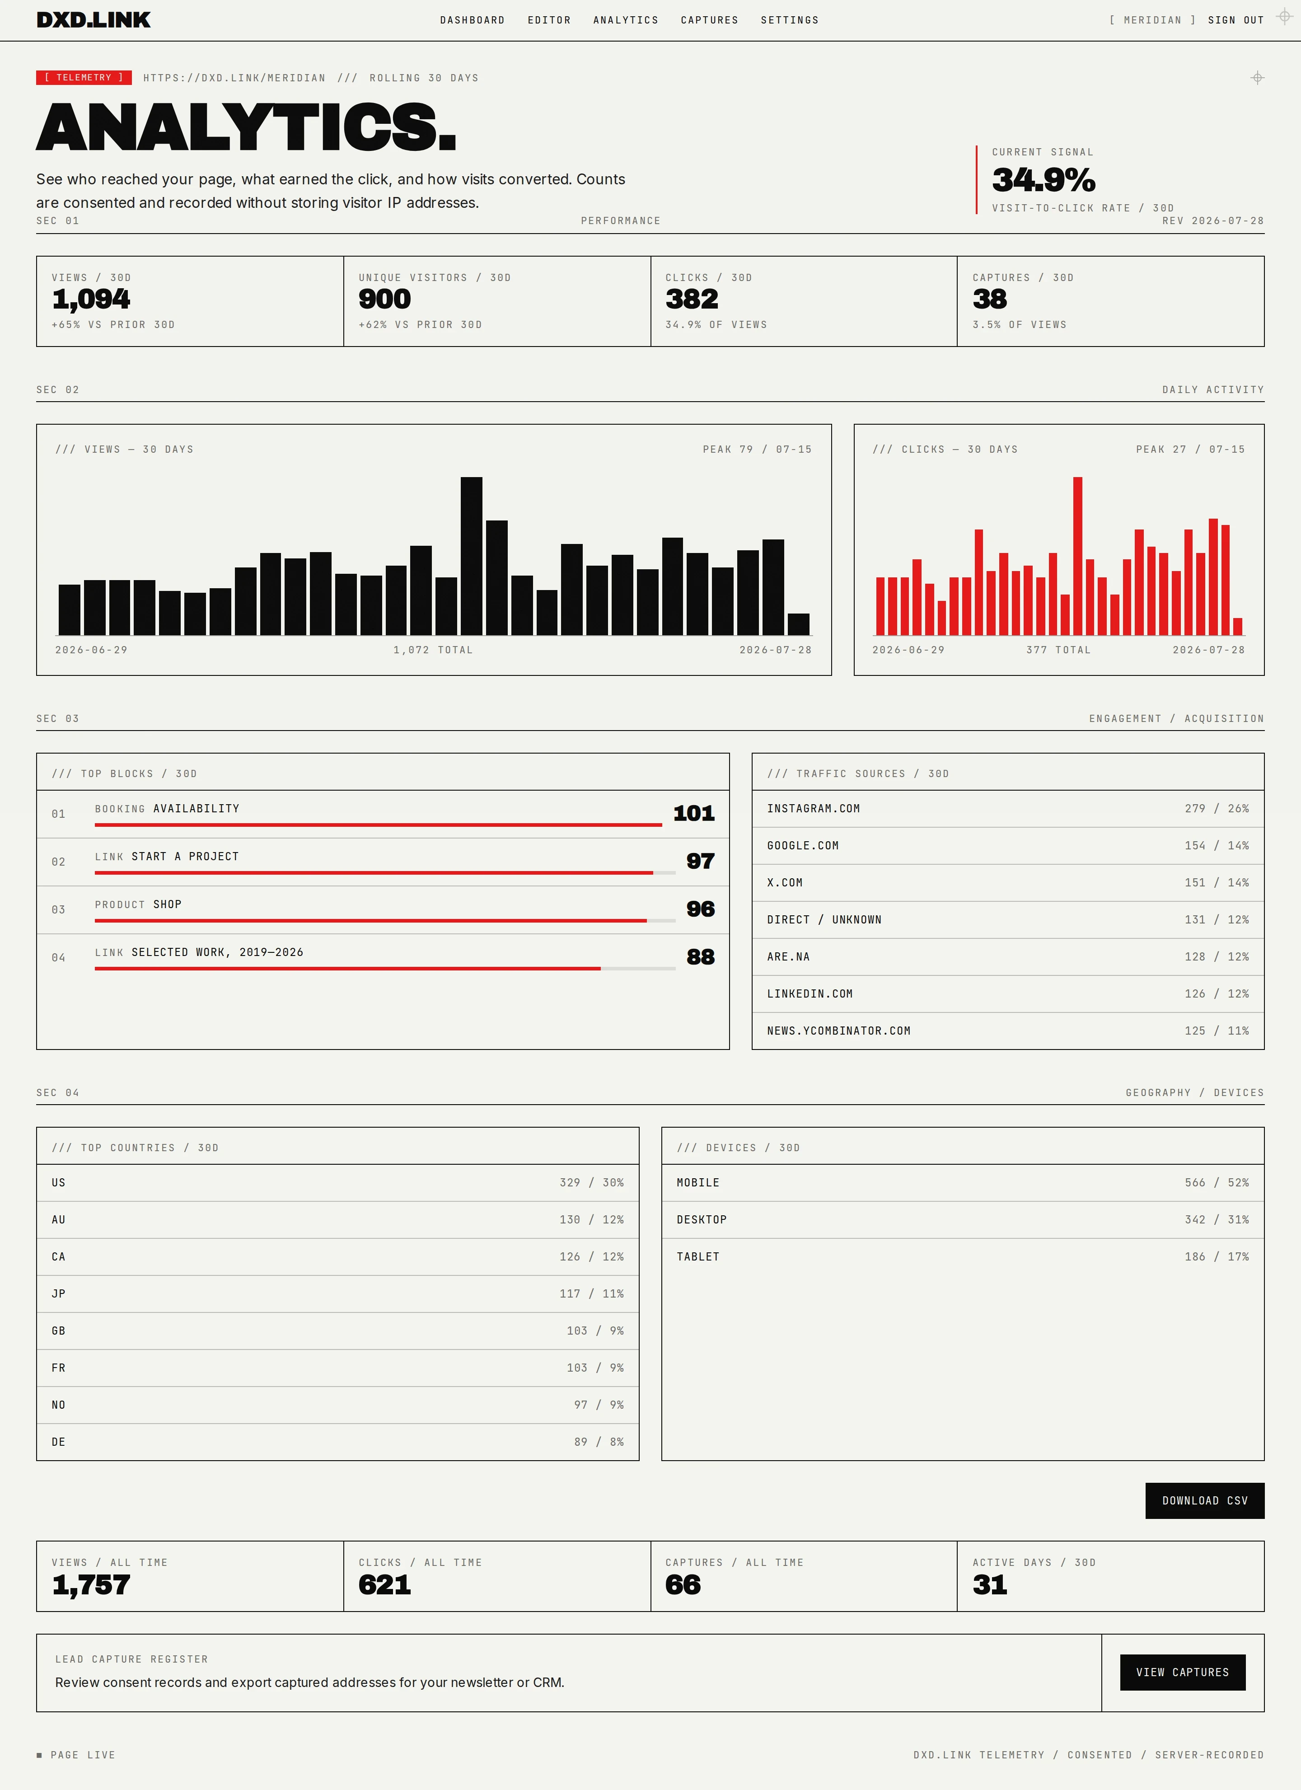Click the 'PEAK 79 / 07-15' label
Screen dimensions: 1301x1790
point(757,449)
